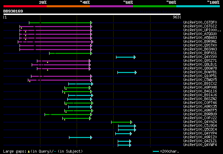Click label UniRef100_B0WYB1

pos(200,72)
